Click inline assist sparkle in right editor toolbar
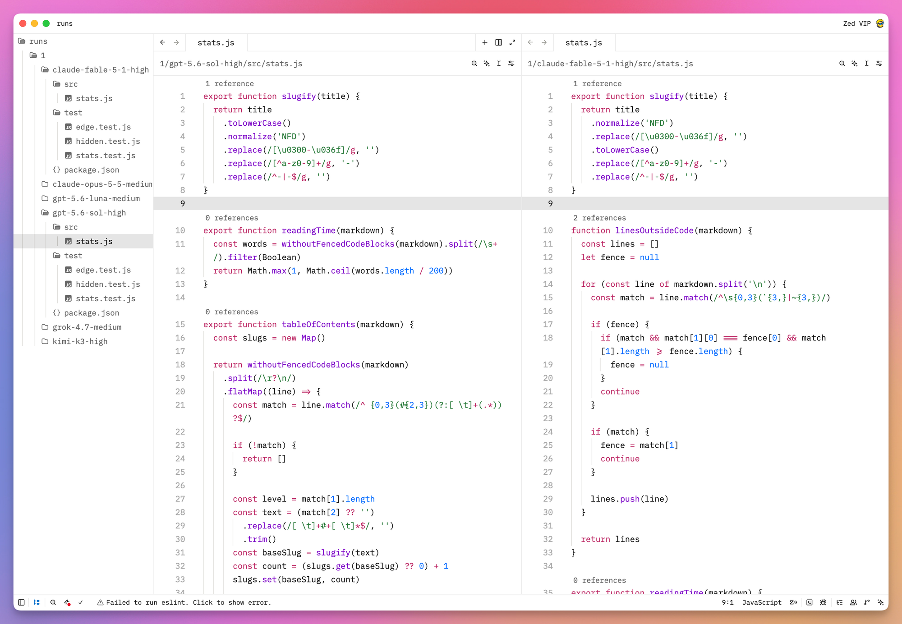The height and width of the screenshot is (624, 902). point(855,64)
